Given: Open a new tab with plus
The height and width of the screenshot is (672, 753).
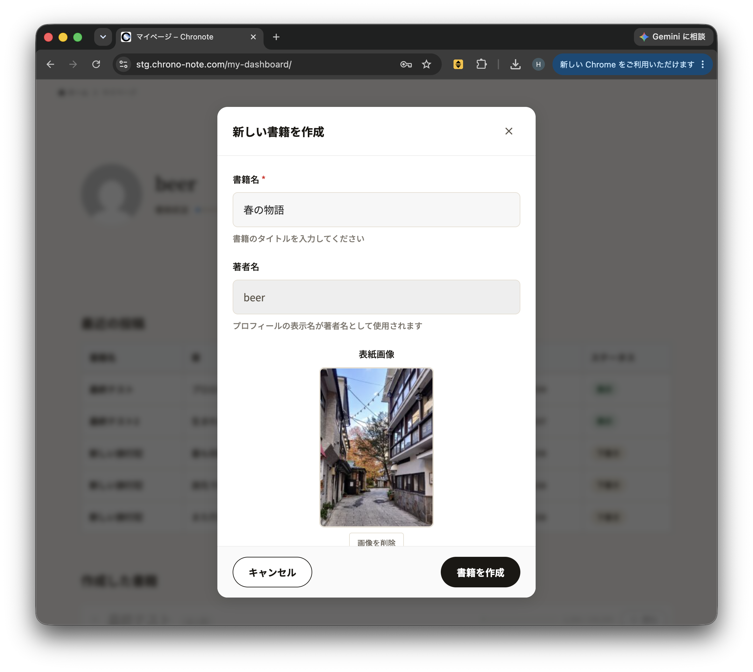Looking at the screenshot, I should point(276,37).
